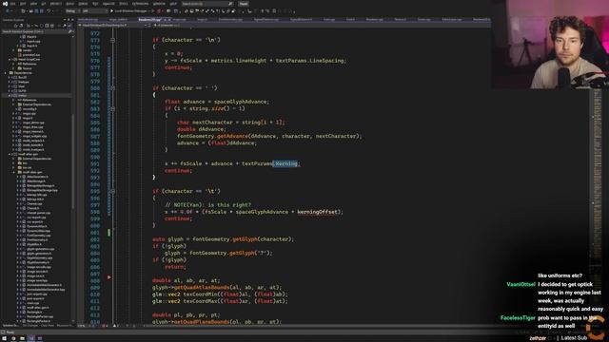
Task: Click the highlighted Kerning text in code
Action: (x=286, y=163)
